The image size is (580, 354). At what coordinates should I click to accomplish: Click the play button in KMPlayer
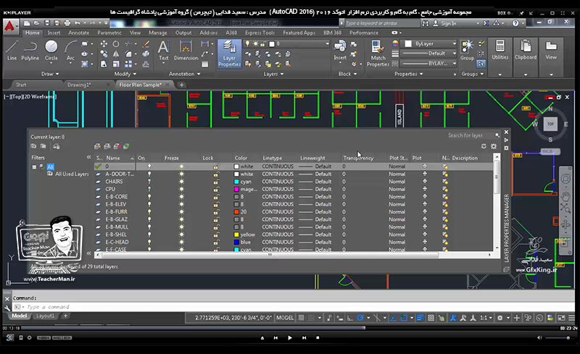pos(289,338)
